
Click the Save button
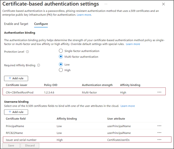(11, 145)
